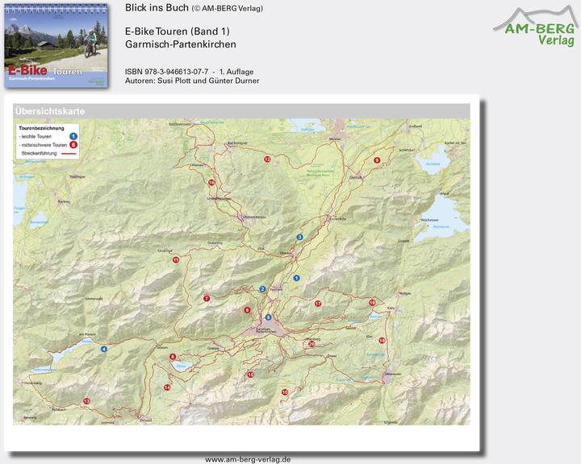
Task: Click red tour marker 16 near Unterammergau
Action: click(211, 182)
